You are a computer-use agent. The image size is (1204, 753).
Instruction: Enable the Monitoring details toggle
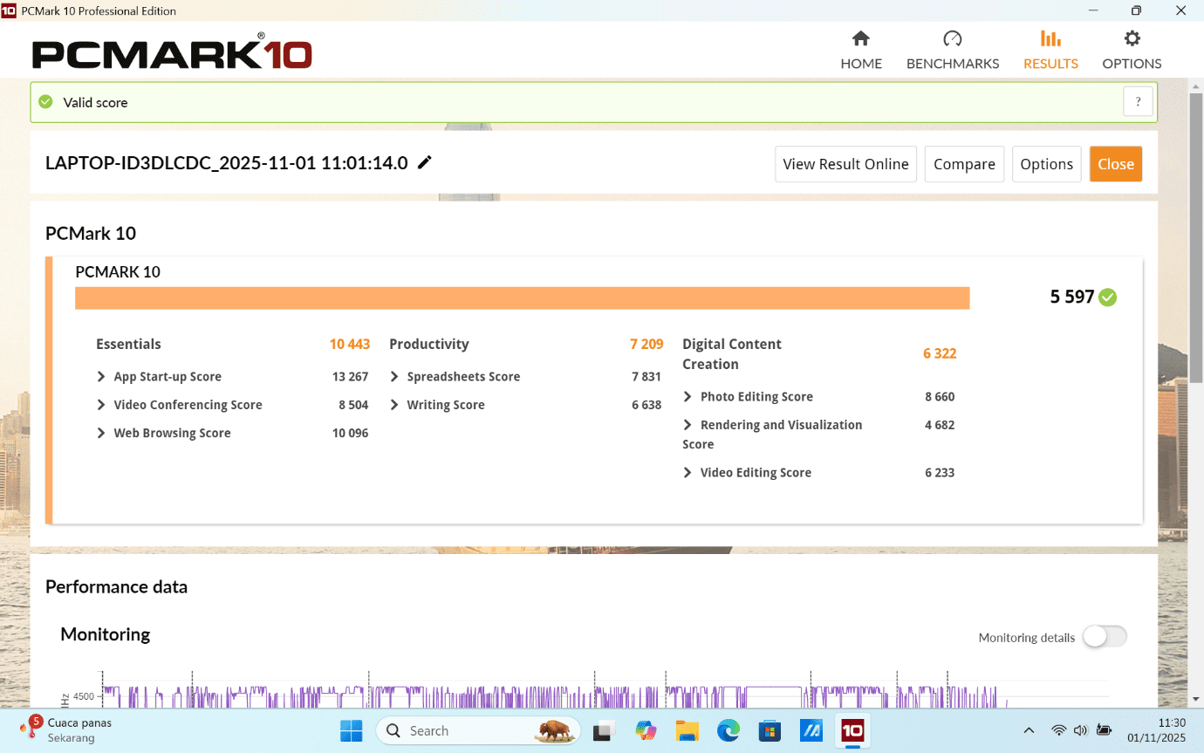pos(1105,637)
